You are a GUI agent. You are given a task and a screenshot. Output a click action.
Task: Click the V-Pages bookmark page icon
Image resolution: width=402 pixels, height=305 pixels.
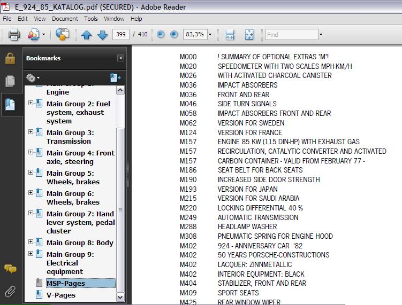pyautogui.click(x=39, y=294)
